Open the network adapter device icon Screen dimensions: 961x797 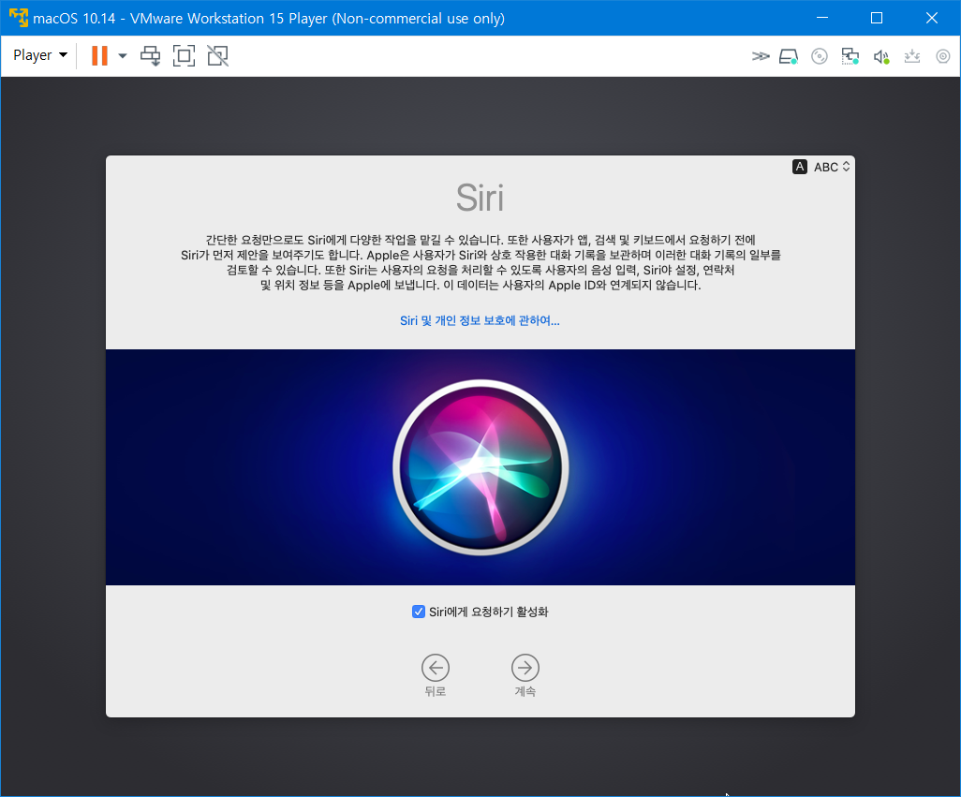(850, 56)
